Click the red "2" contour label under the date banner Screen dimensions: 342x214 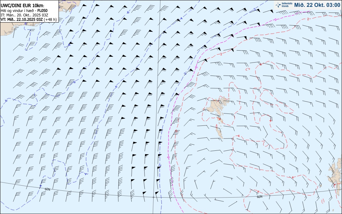308,19
